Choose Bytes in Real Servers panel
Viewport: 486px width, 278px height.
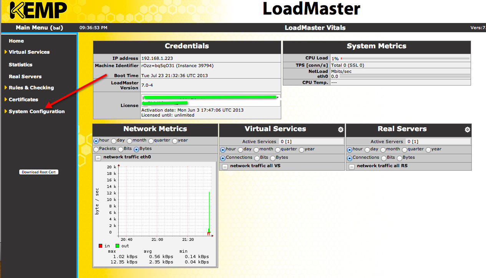coord(400,158)
